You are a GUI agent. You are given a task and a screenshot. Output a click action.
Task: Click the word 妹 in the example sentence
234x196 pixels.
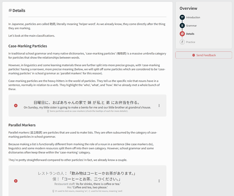coord(90,103)
